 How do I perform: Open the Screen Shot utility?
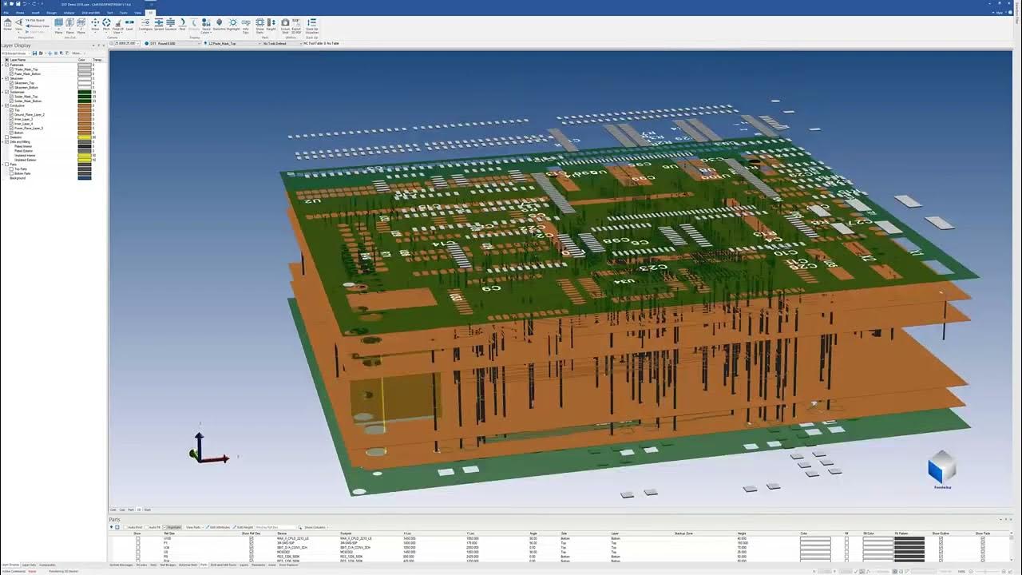coord(285,24)
